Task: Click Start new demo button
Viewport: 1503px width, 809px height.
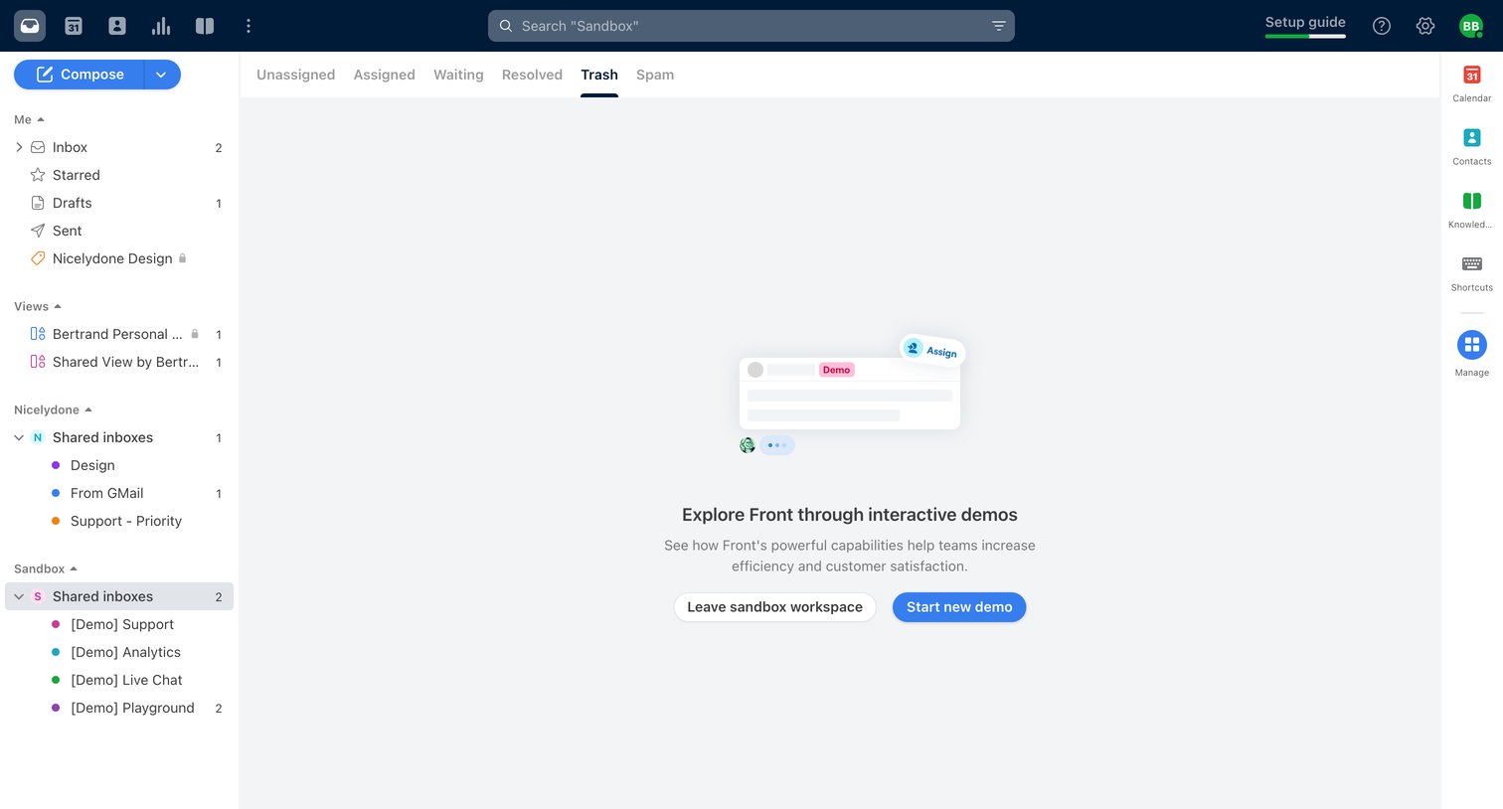Action: [x=959, y=607]
